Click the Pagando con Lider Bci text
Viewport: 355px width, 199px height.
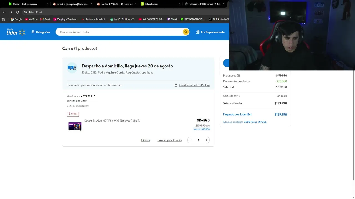237,114
